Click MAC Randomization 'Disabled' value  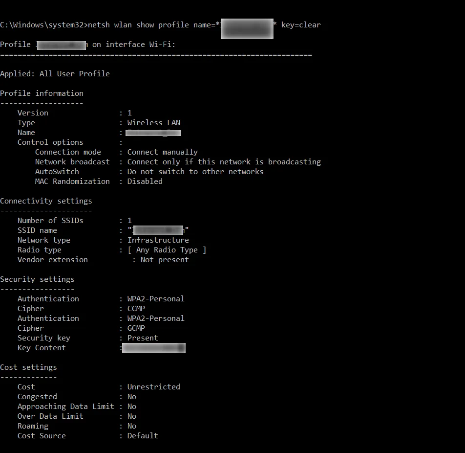click(x=145, y=181)
